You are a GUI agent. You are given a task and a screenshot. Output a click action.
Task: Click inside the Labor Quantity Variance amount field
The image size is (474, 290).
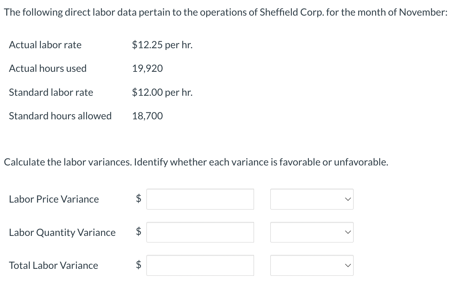[200, 232]
